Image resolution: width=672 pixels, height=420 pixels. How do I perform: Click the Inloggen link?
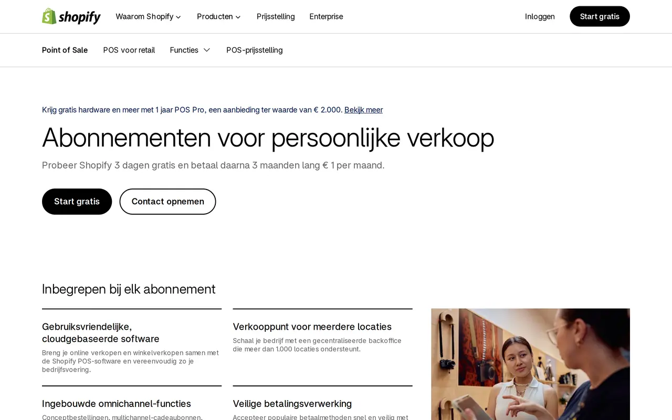(x=540, y=16)
